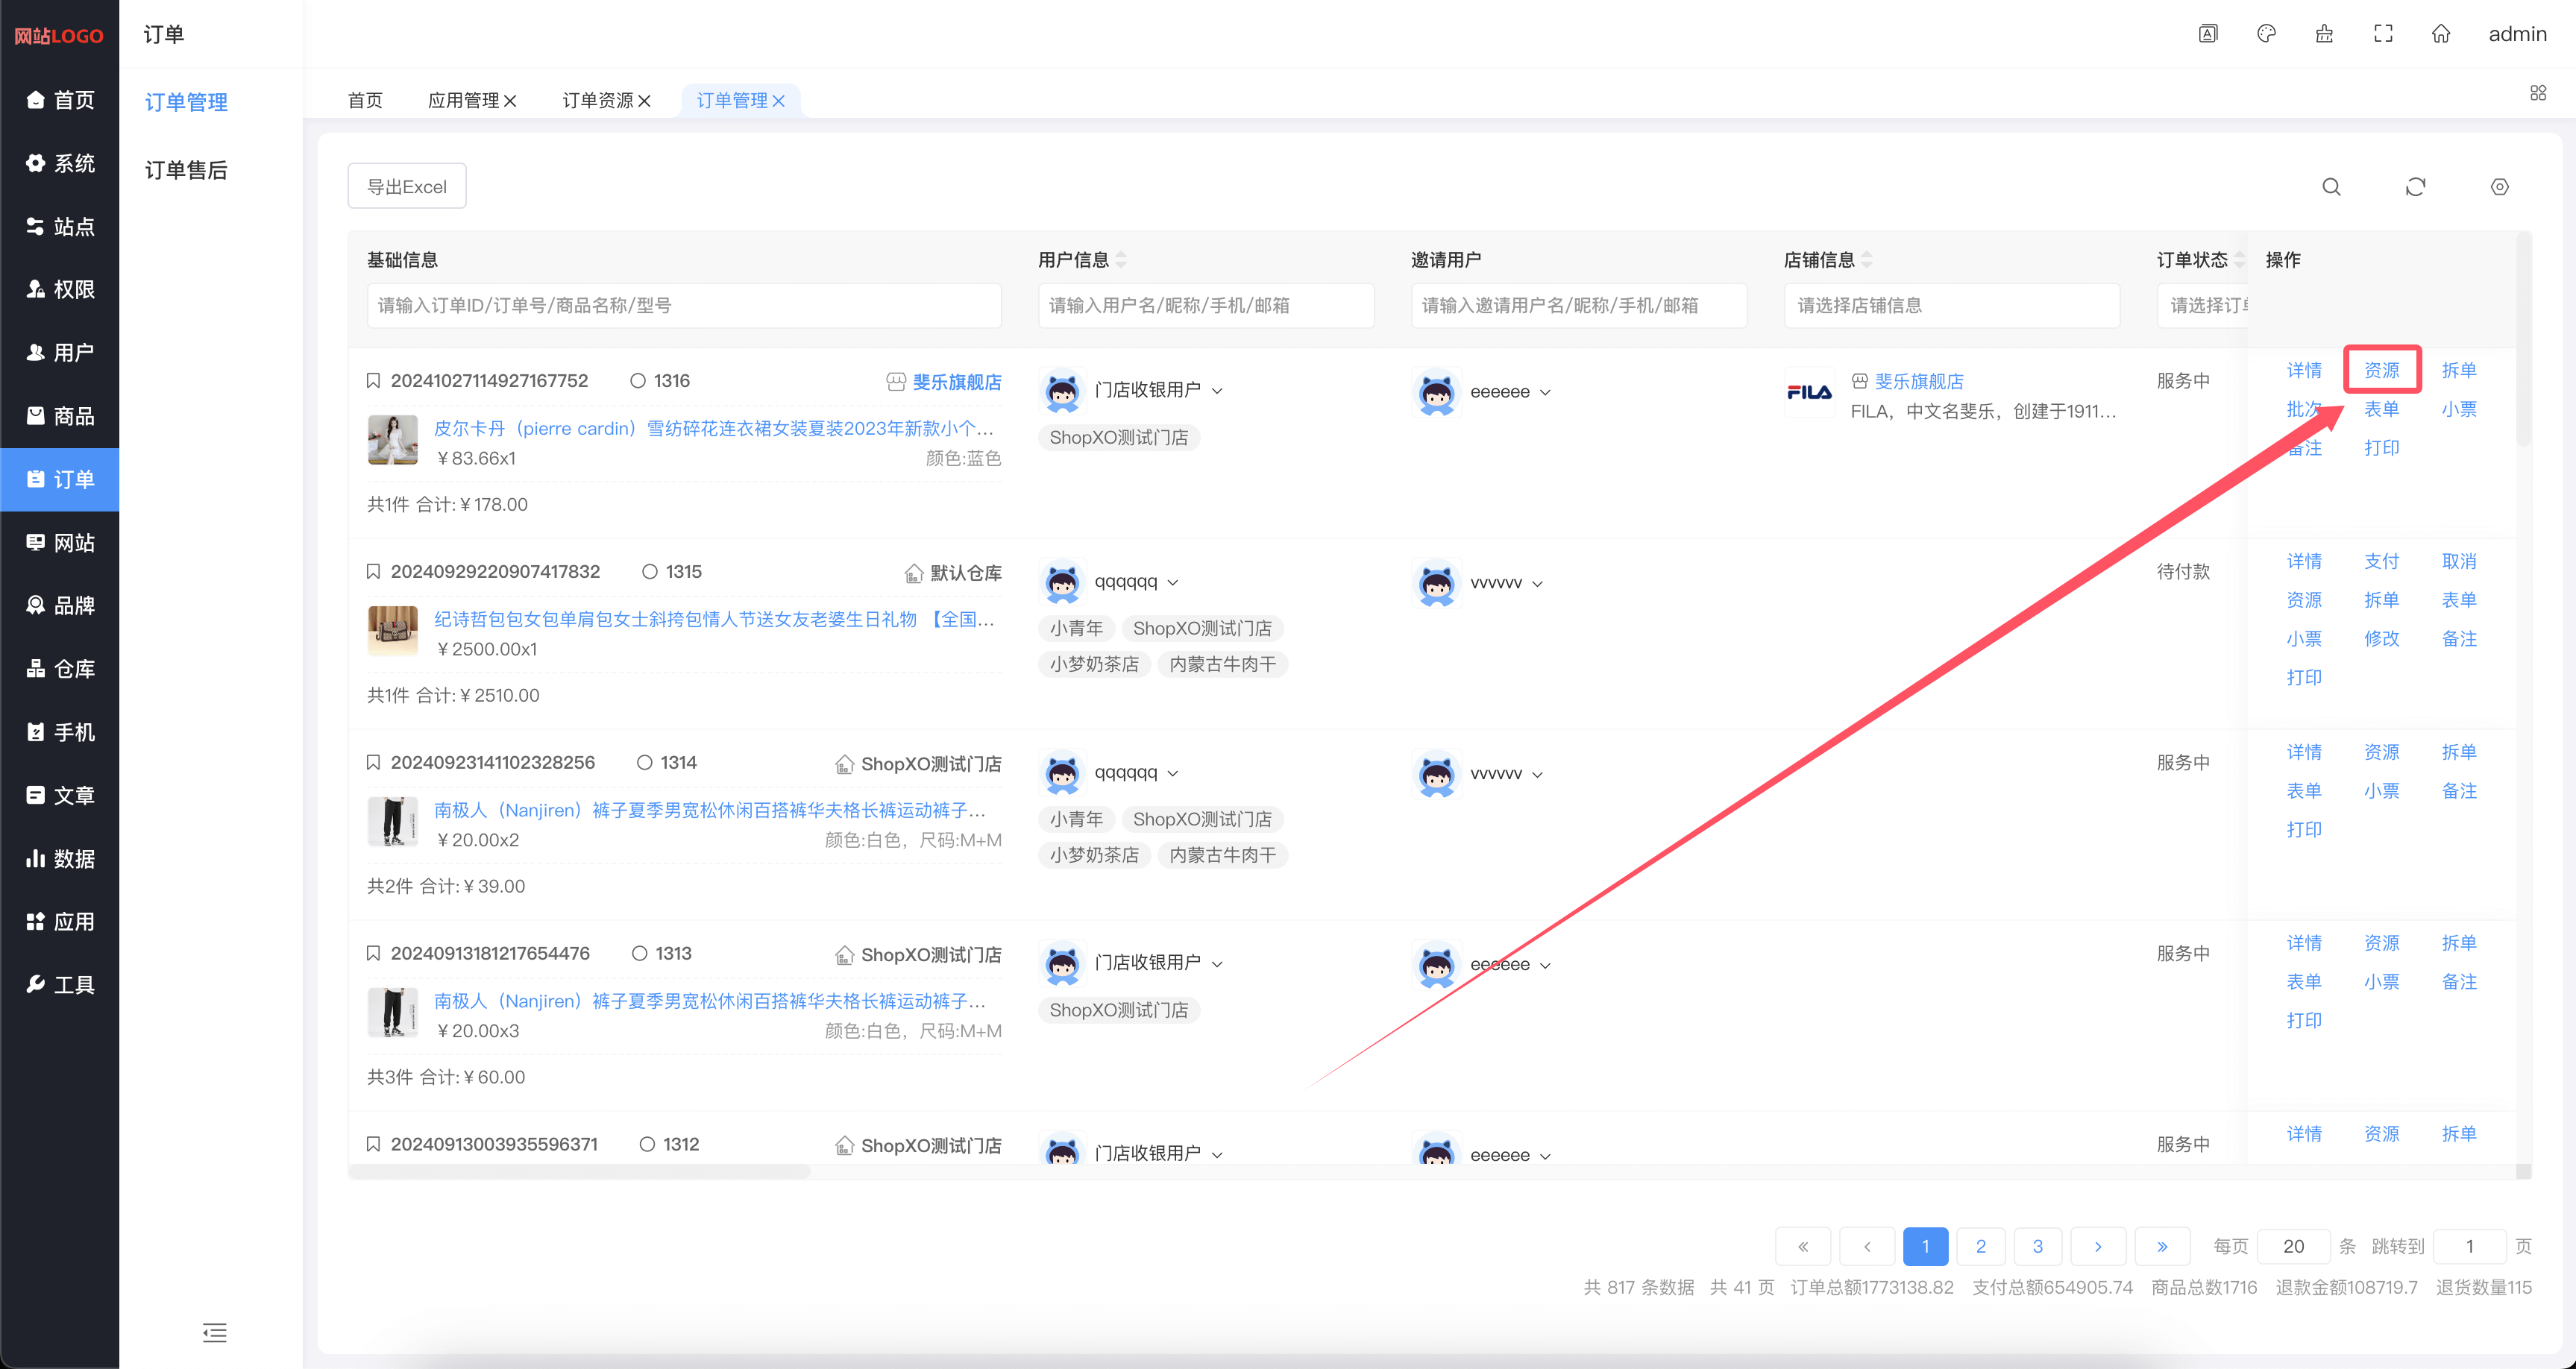2576x1369 pixels.
Task: Click the home icon in the top bar
Action: 2441,33
